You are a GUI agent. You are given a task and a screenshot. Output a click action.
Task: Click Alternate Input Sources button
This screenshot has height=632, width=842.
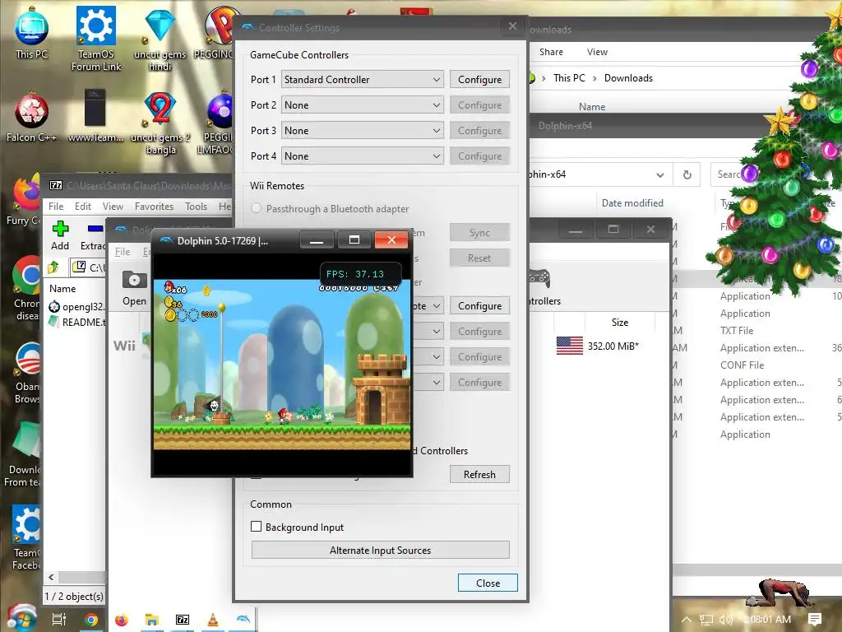point(380,551)
